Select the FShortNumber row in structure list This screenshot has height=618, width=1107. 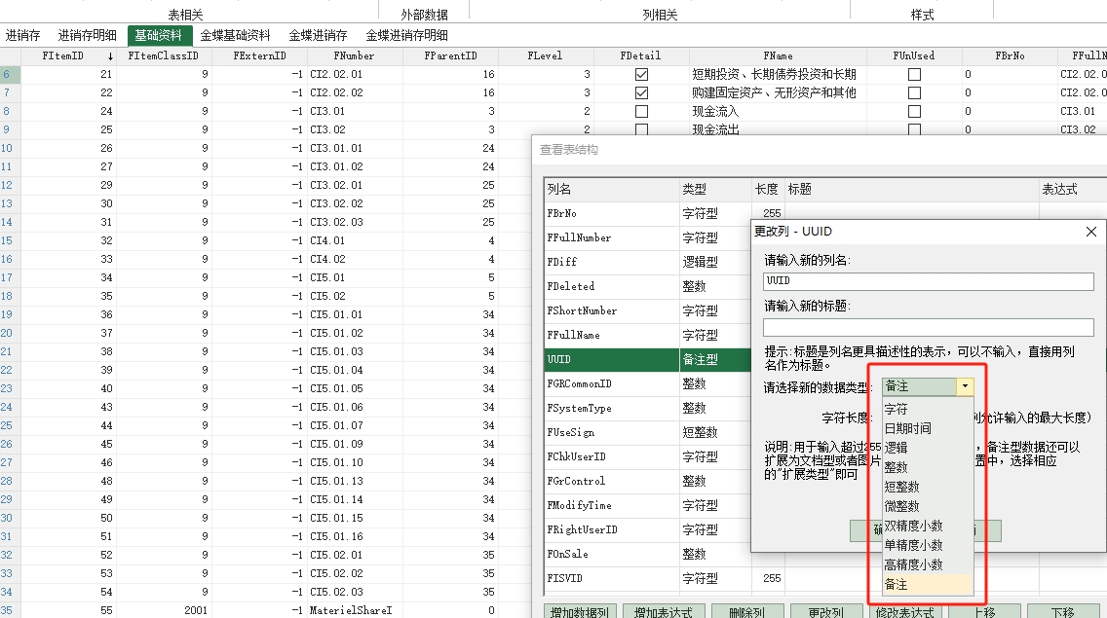coord(611,310)
